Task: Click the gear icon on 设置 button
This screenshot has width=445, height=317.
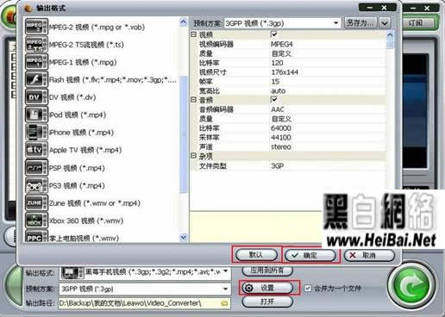Action: coord(249,288)
